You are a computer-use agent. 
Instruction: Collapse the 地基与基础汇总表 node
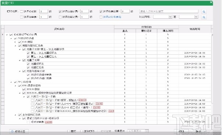click(15, 45)
